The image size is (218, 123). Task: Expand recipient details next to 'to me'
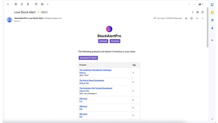[x=20, y=21]
